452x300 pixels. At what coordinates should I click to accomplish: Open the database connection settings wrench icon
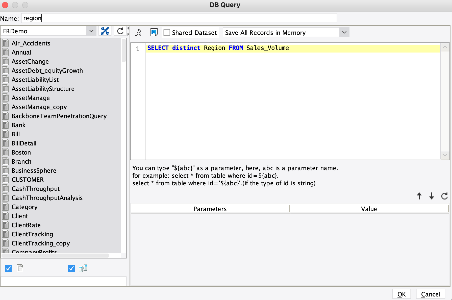(x=105, y=31)
